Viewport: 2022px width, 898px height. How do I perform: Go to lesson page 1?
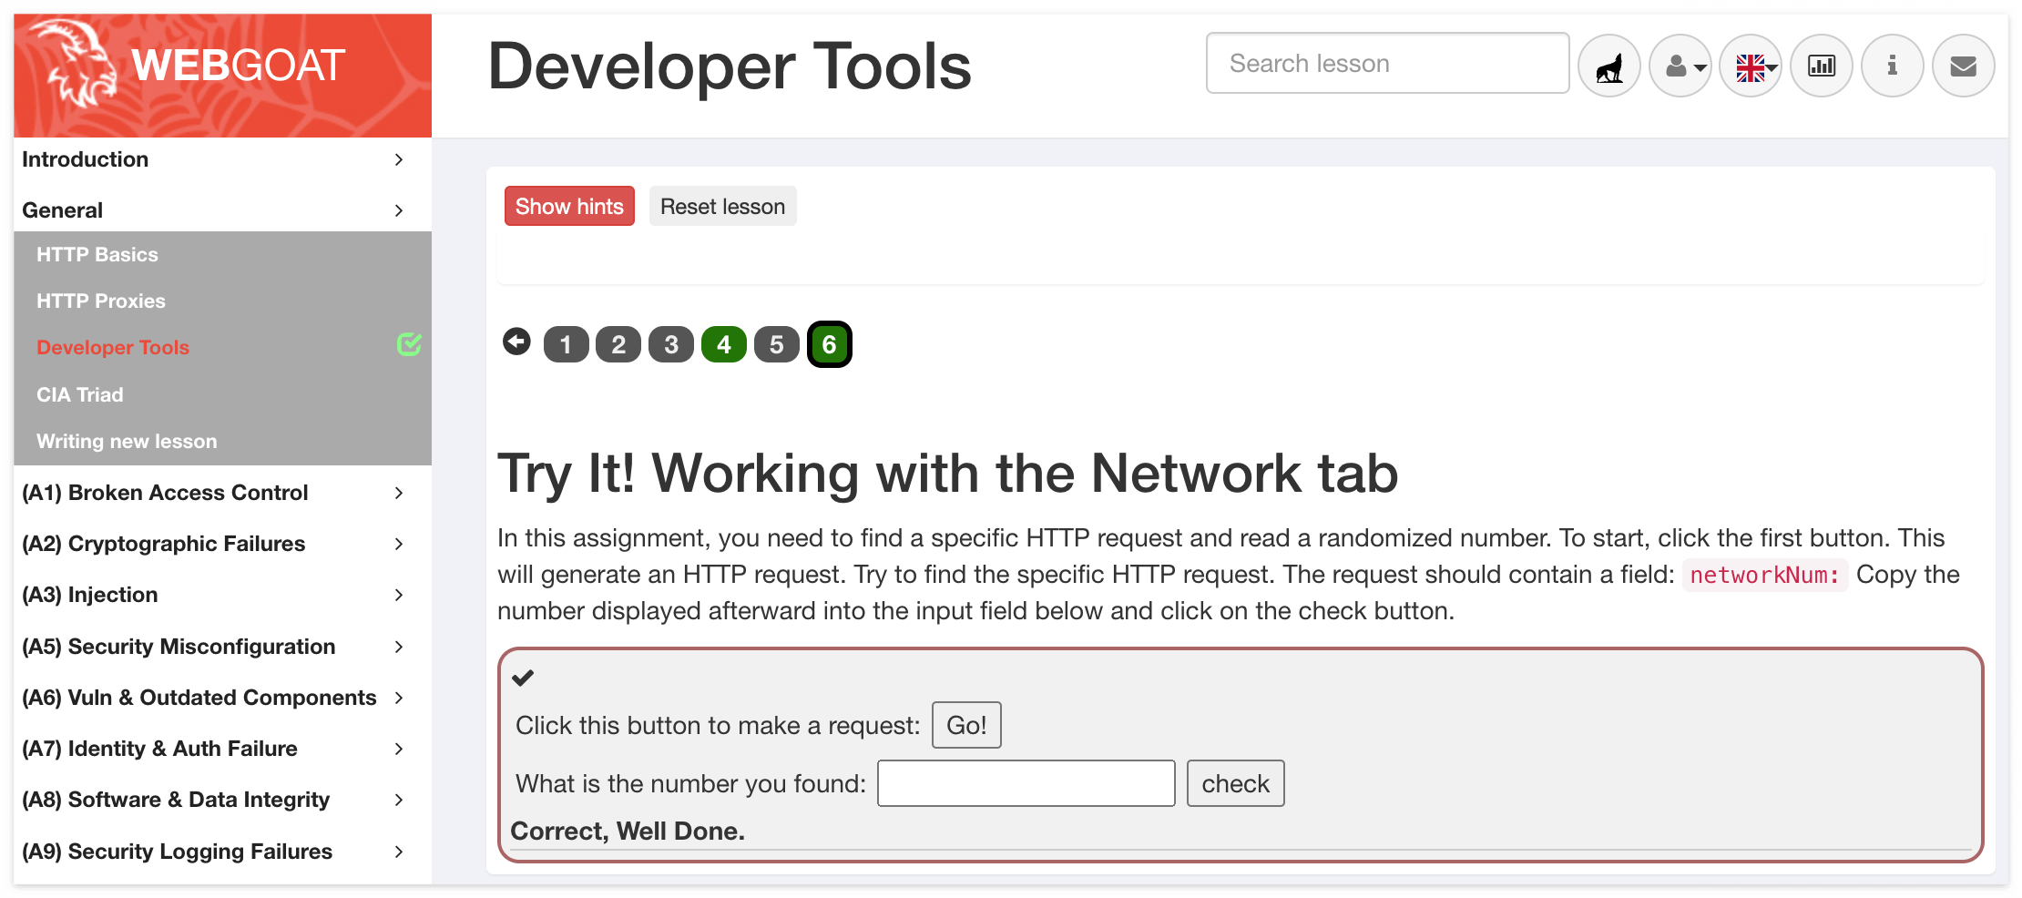[x=566, y=344]
